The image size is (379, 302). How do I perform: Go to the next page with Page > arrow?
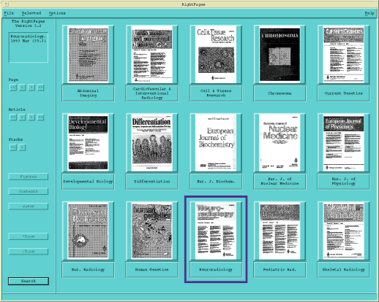pos(31,88)
